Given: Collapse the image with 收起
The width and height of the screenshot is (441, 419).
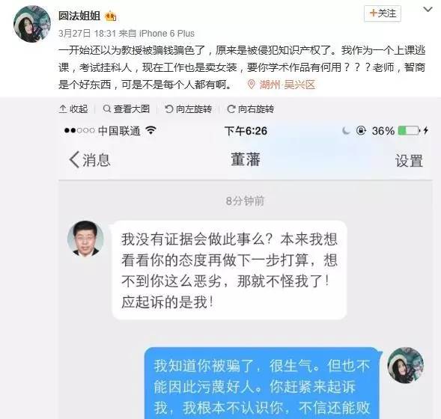Looking at the screenshot, I should 73,108.
